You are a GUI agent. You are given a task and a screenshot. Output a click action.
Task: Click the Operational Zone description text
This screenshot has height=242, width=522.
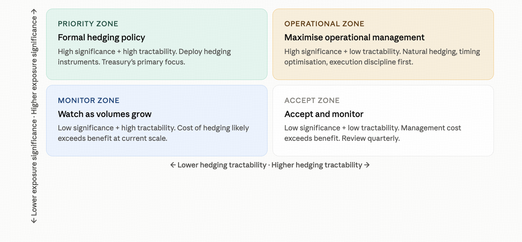coord(382,57)
